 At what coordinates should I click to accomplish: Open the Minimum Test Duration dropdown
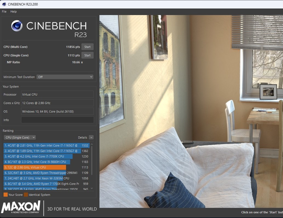coord(65,77)
